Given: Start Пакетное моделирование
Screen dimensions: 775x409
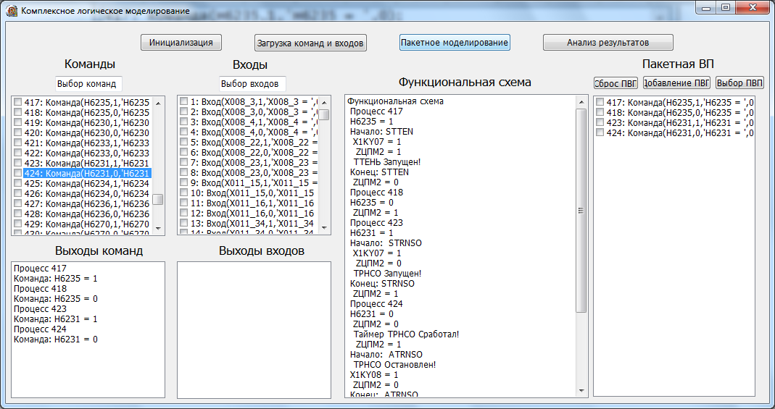Looking at the screenshot, I should [x=455, y=43].
